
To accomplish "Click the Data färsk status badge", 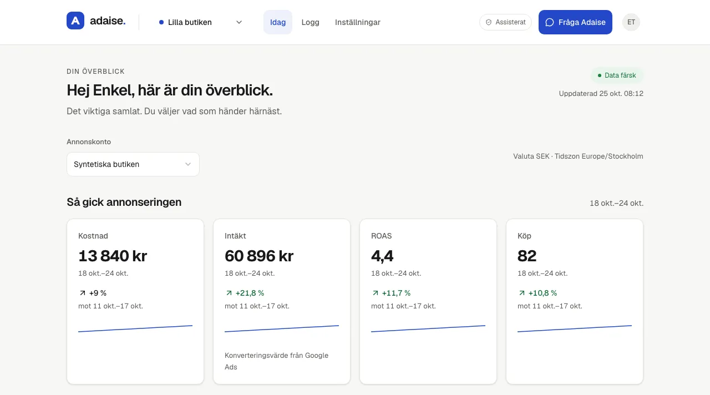I will (617, 75).
